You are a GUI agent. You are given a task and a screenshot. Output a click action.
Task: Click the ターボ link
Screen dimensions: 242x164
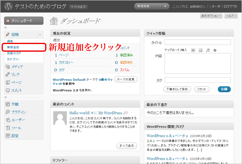216,6
